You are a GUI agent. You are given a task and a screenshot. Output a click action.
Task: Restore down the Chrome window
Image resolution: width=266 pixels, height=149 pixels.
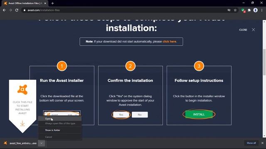[252, 3]
